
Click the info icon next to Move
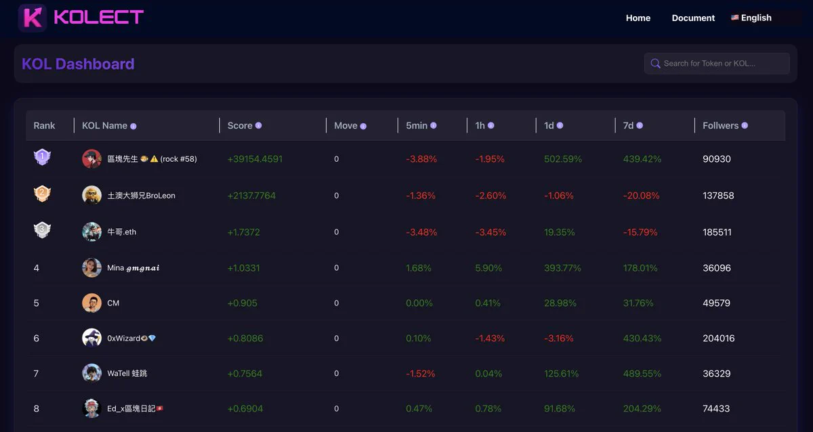click(x=363, y=126)
